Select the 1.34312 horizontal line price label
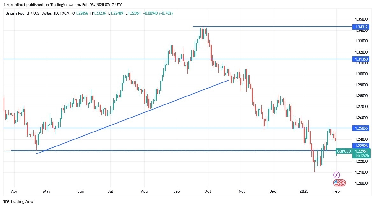Image resolution: width=375 pixels, height=207 pixels. point(361,27)
